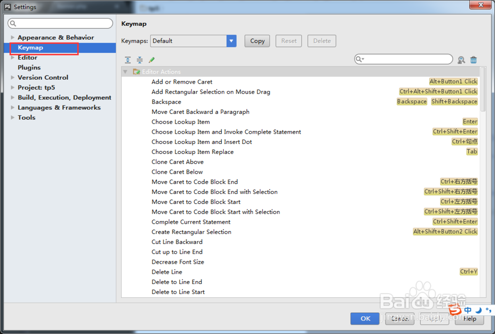
Task: Click the magnifier icon in action search field
Action: point(359,59)
